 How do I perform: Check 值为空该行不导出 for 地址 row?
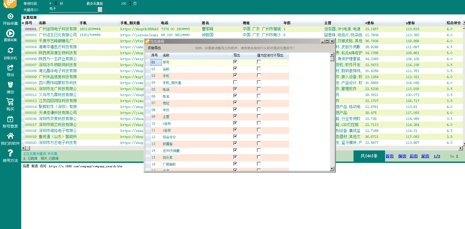259,103
